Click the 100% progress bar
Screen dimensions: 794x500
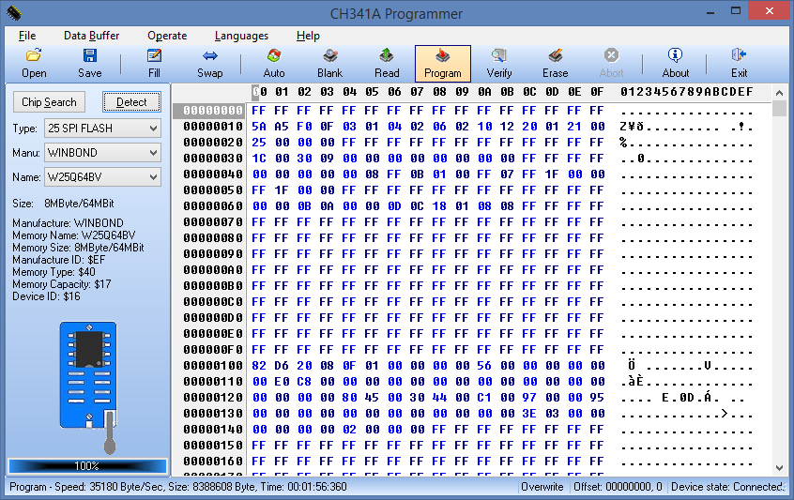point(87,465)
